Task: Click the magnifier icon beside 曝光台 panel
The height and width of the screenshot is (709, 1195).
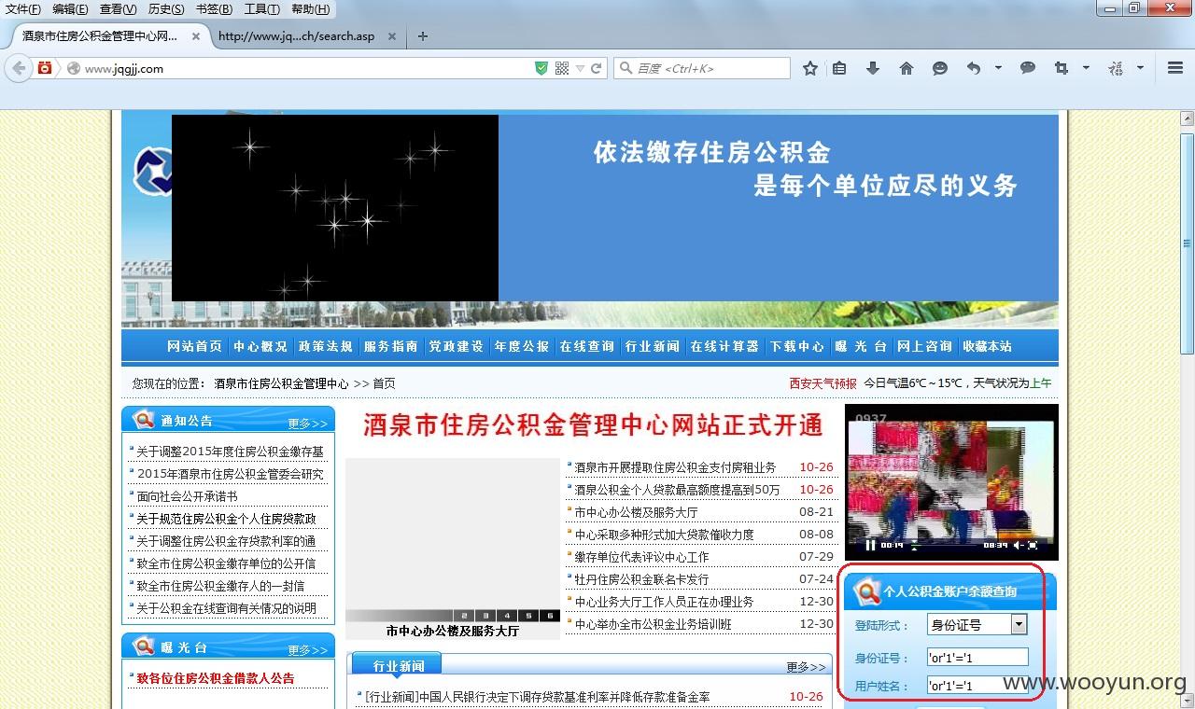Action: pos(144,646)
